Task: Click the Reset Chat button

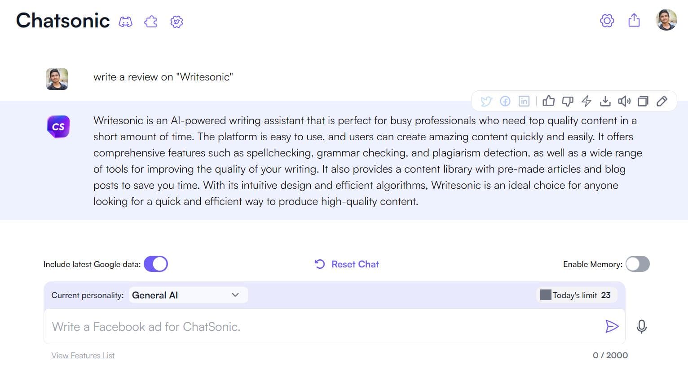Action: 347,264
